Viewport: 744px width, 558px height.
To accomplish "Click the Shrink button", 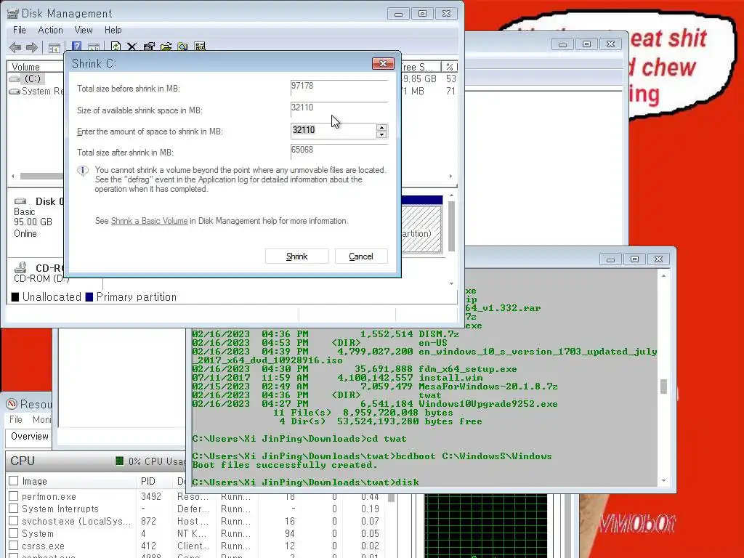I will (x=297, y=256).
